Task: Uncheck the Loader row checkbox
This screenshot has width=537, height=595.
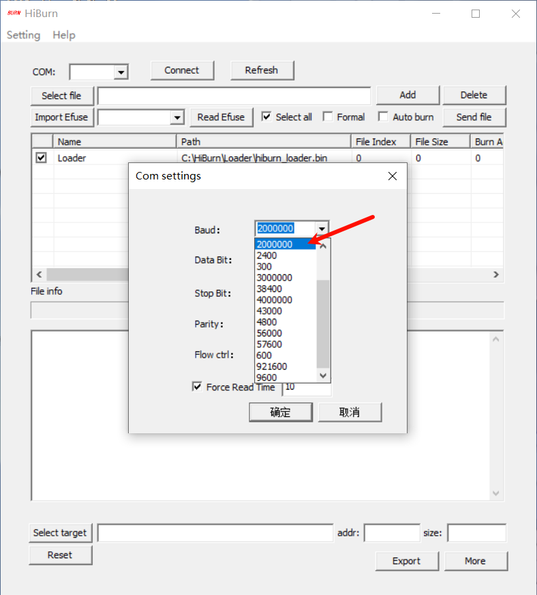Action: click(42, 158)
